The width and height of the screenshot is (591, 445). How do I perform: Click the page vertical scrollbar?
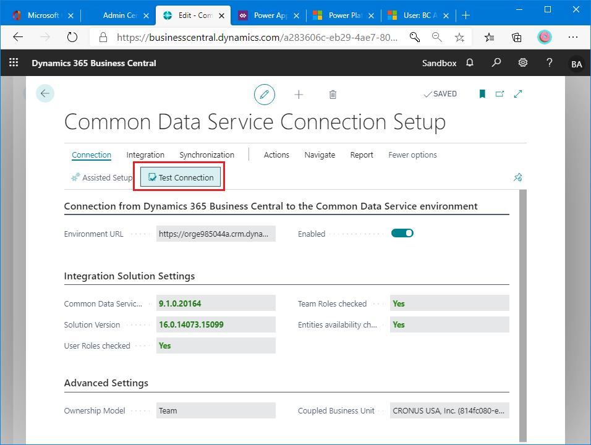pyautogui.click(x=523, y=315)
